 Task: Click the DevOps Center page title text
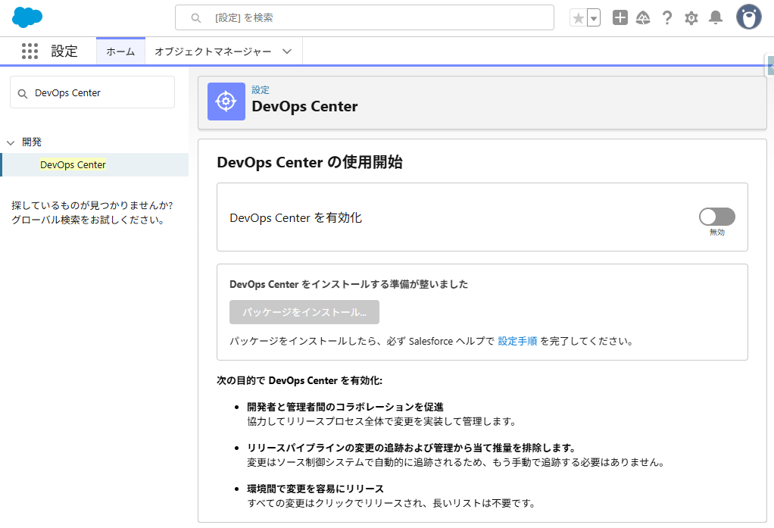click(x=304, y=107)
